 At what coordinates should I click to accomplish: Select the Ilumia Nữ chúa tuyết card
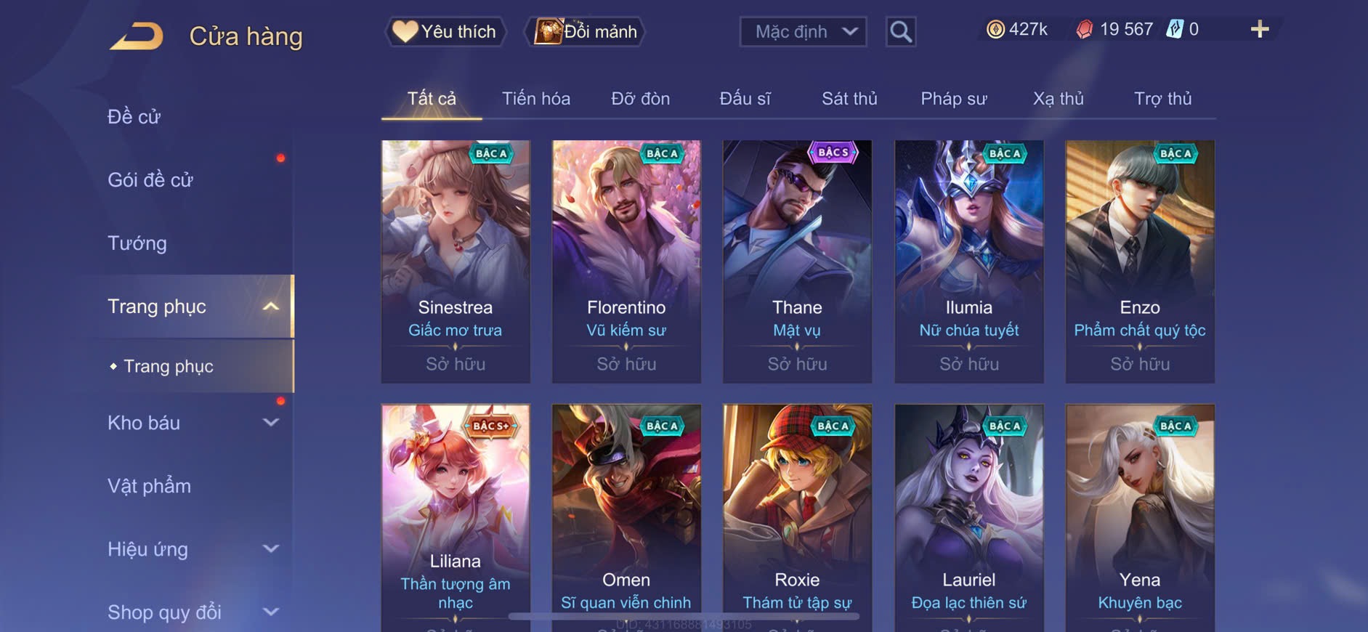pos(969,262)
